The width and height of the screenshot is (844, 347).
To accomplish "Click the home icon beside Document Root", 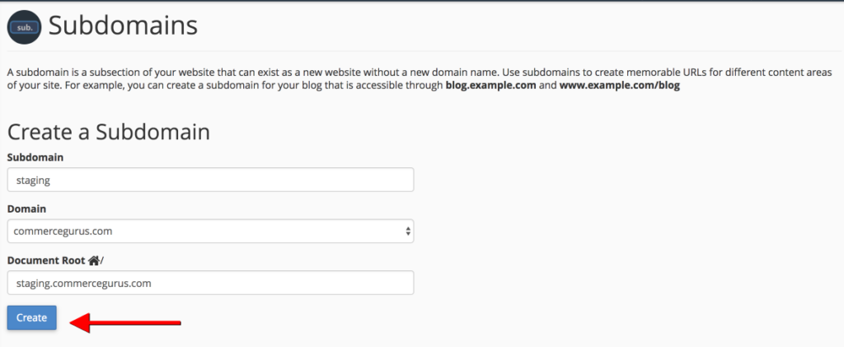I will pyautogui.click(x=94, y=261).
